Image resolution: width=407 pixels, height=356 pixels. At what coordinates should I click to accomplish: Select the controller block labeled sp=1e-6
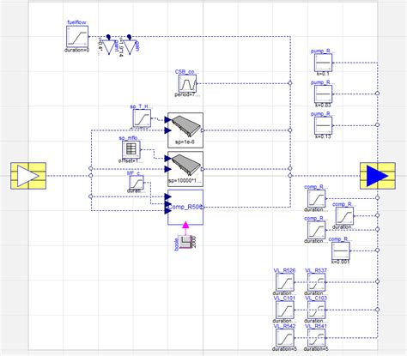tap(185, 130)
